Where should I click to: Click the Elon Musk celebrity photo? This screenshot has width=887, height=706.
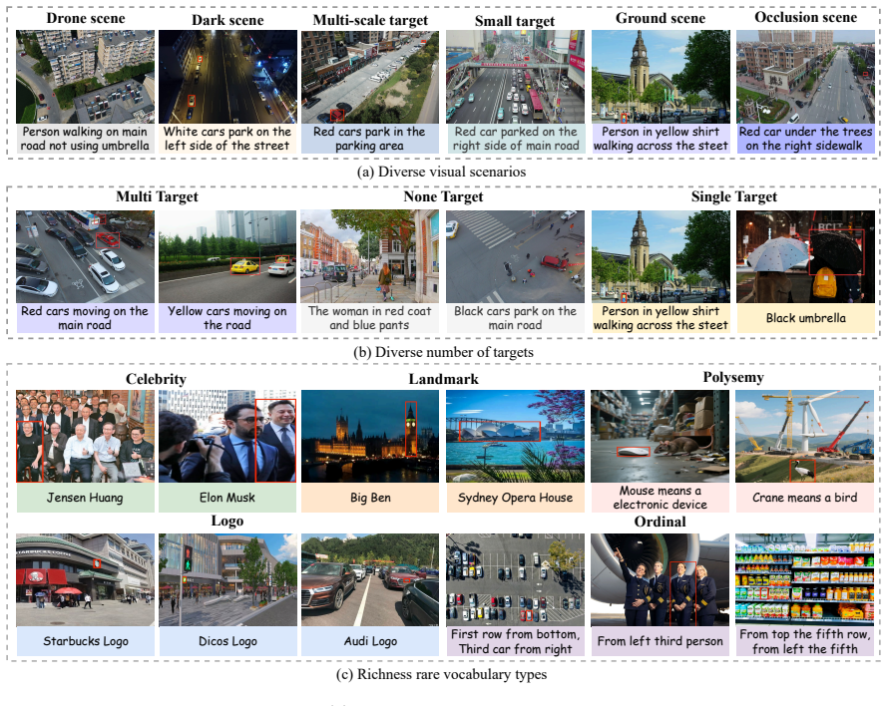227,436
